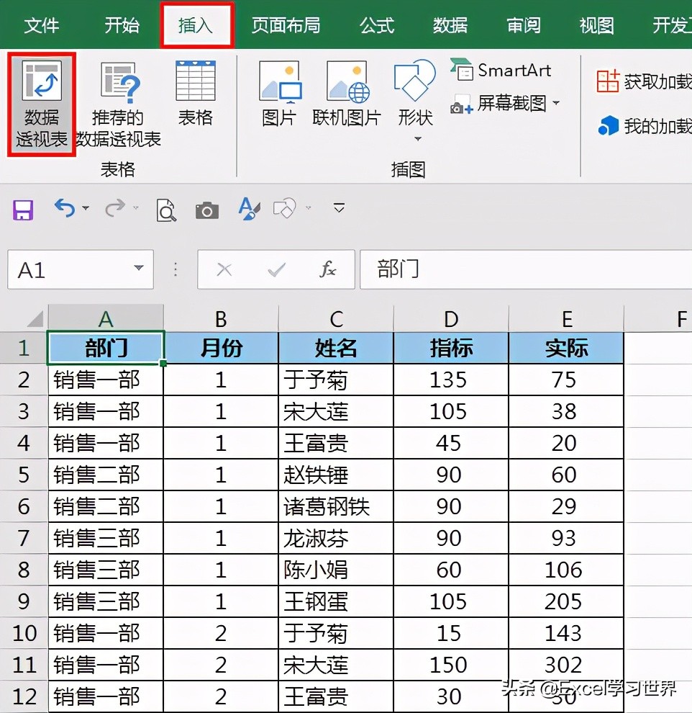692x713 pixels.
Task: Click the Camera tool icon
Action: click(207, 210)
